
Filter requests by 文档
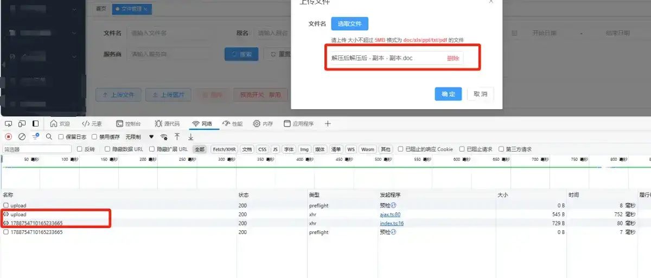tap(247, 149)
